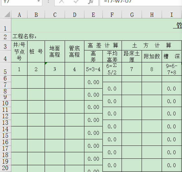Select column F header
Screen dimensions: 182x172
click(112, 15)
